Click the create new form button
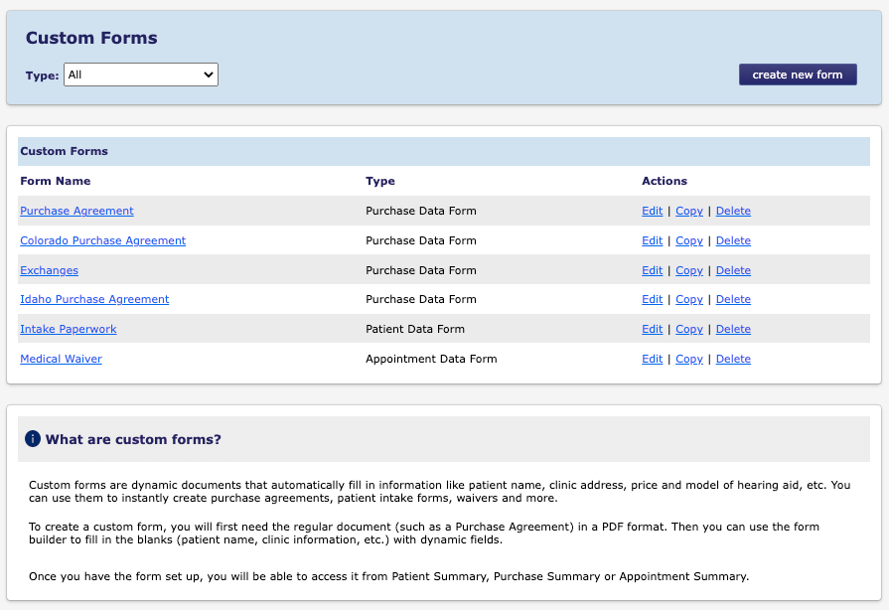The image size is (889, 610). [x=798, y=75]
